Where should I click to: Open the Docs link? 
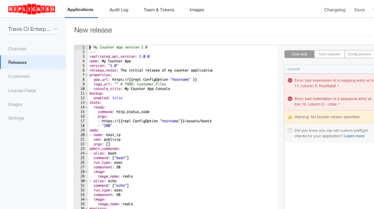coord(360,10)
